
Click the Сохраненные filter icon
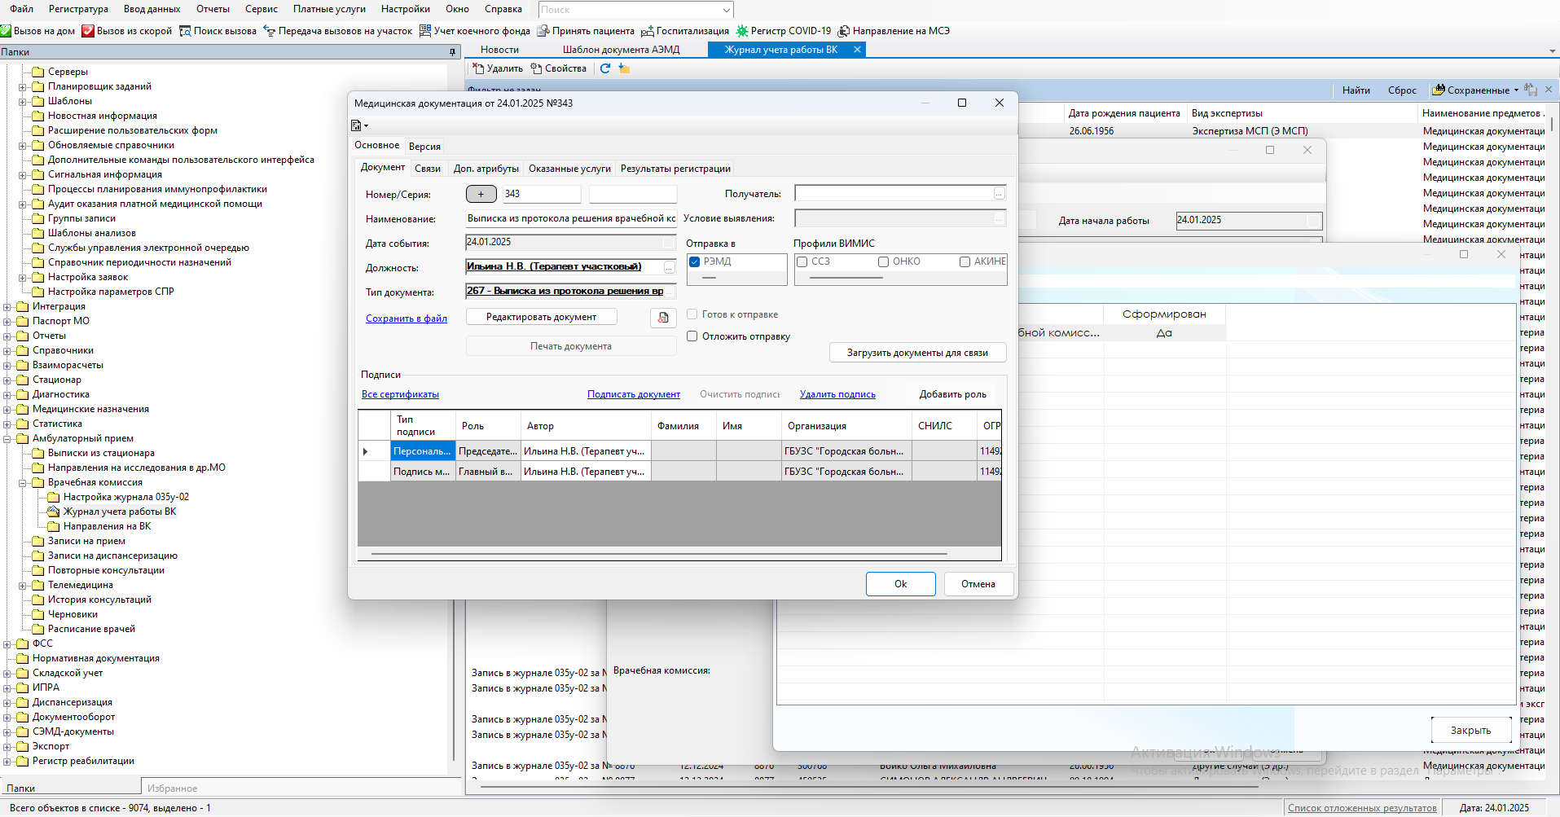pyautogui.click(x=1439, y=90)
